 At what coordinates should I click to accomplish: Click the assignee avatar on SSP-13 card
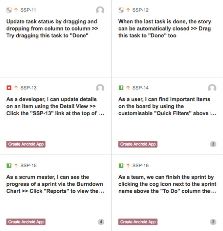pos(100,88)
